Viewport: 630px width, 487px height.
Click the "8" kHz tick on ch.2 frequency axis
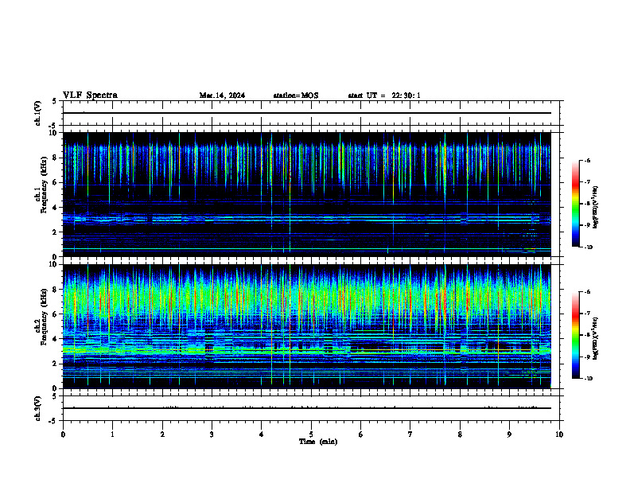tap(55, 290)
